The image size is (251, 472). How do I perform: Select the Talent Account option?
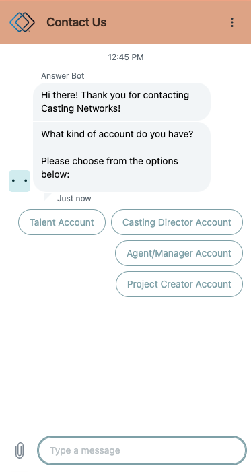(x=62, y=222)
